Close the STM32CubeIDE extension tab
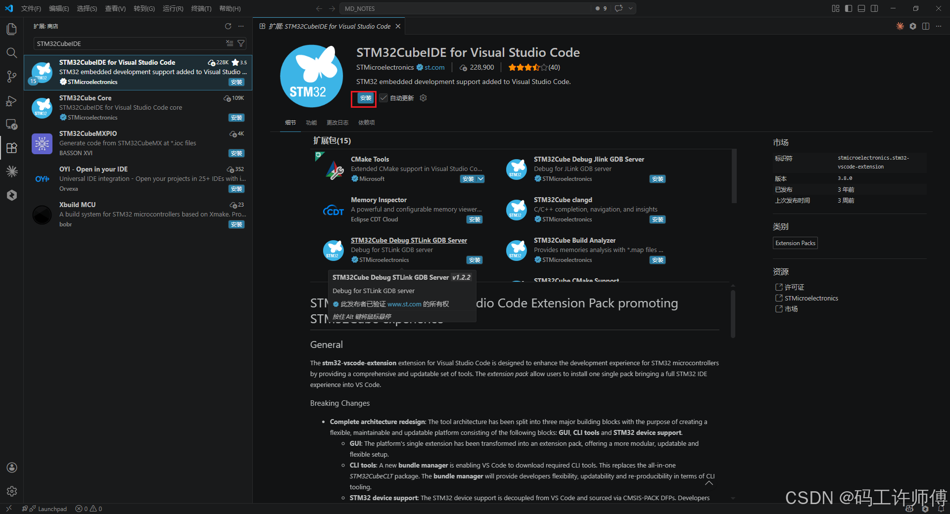Viewport: 950px width, 514px height. click(x=398, y=26)
